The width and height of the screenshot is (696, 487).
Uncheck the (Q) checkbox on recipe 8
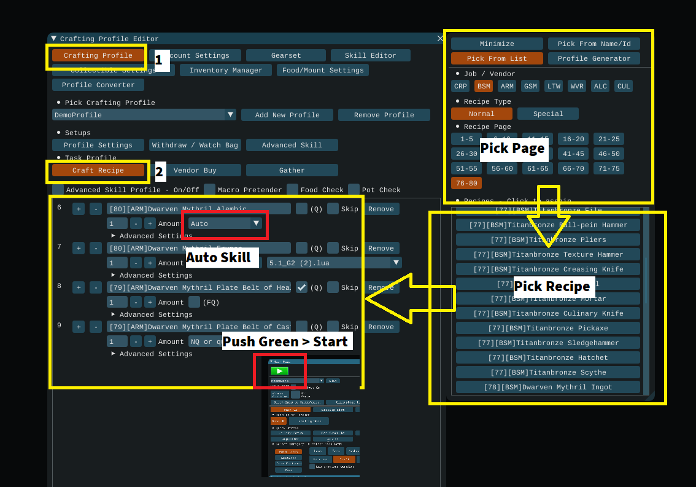point(301,287)
